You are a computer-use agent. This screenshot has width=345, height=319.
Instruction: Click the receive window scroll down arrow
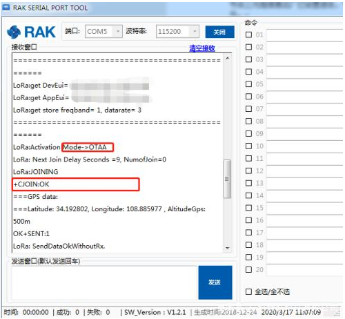[x=227, y=248]
